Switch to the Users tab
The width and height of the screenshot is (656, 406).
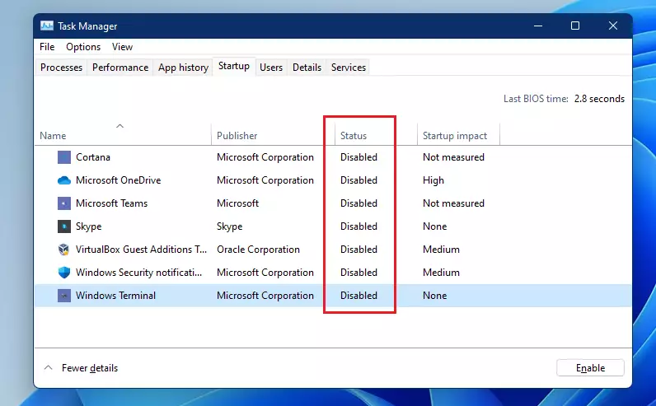[x=271, y=68]
